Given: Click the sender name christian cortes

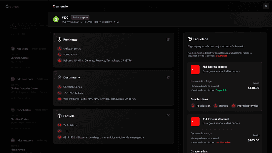Looking at the screenshot, I should click(x=72, y=49).
